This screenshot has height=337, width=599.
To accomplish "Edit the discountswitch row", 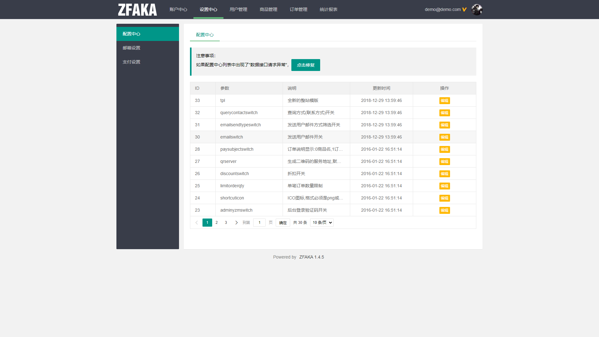I will coord(444,174).
